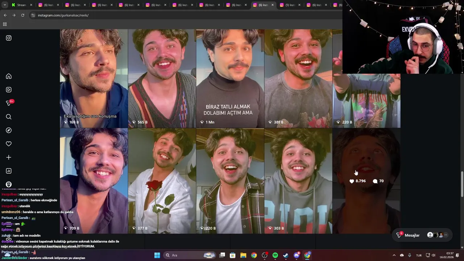The width and height of the screenshot is (464, 261).
Task: Click the avatars in Mesajlar bar
Action: tap(438, 235)
